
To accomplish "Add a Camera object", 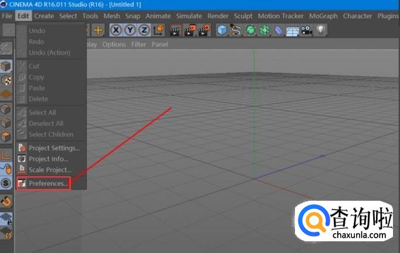I will point(307,30).
